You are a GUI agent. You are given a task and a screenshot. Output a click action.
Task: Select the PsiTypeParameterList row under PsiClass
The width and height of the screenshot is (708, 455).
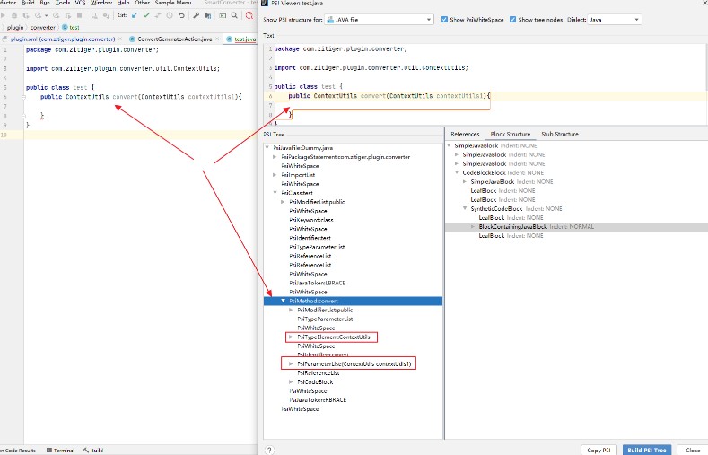click(x=317, y=247)
